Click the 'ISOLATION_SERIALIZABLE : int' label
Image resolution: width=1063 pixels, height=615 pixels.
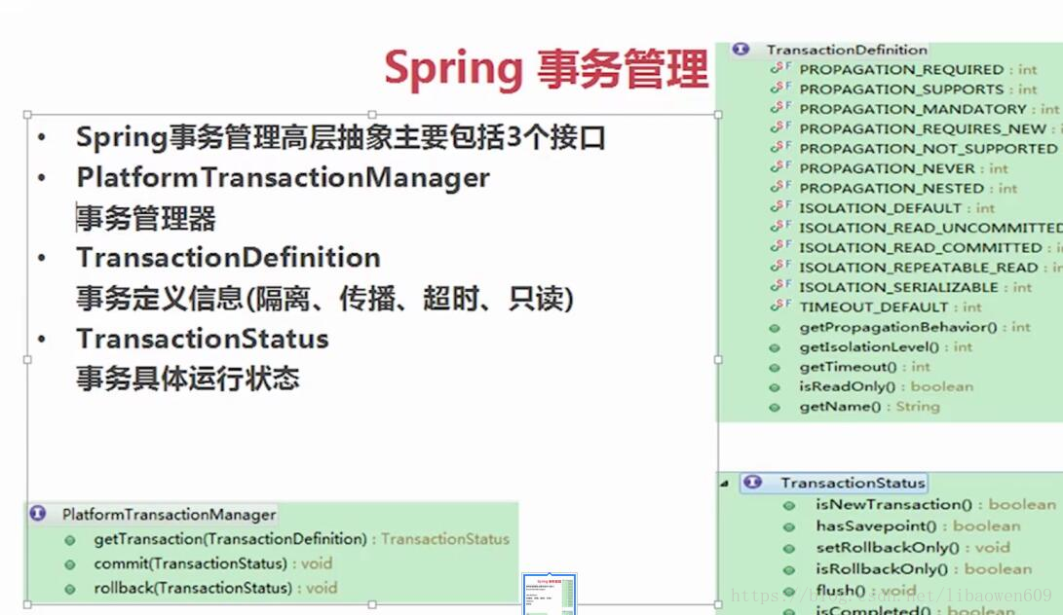point(915,287)
